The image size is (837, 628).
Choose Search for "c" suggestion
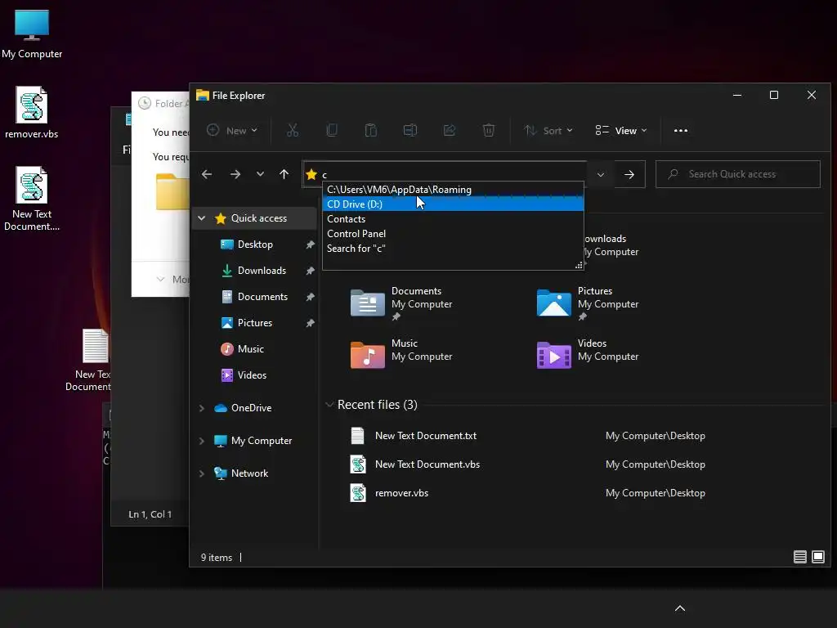point(453,249)
